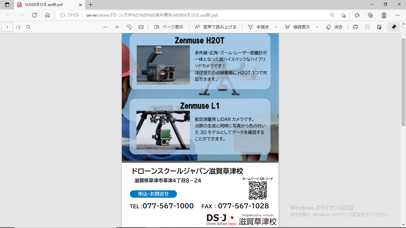Click the Zenmuse L1 heading
Viewport: 406px width, 228px height.
(x=200, y=106)
